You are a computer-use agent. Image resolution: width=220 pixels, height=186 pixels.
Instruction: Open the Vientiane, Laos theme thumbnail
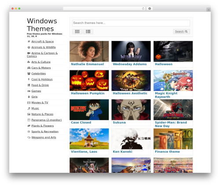pyautogui.click(x=89, y=139)
